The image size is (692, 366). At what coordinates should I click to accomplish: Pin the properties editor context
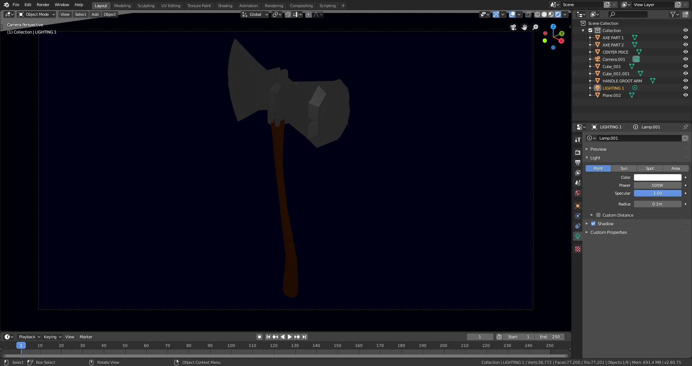click(x=685, y=127)
